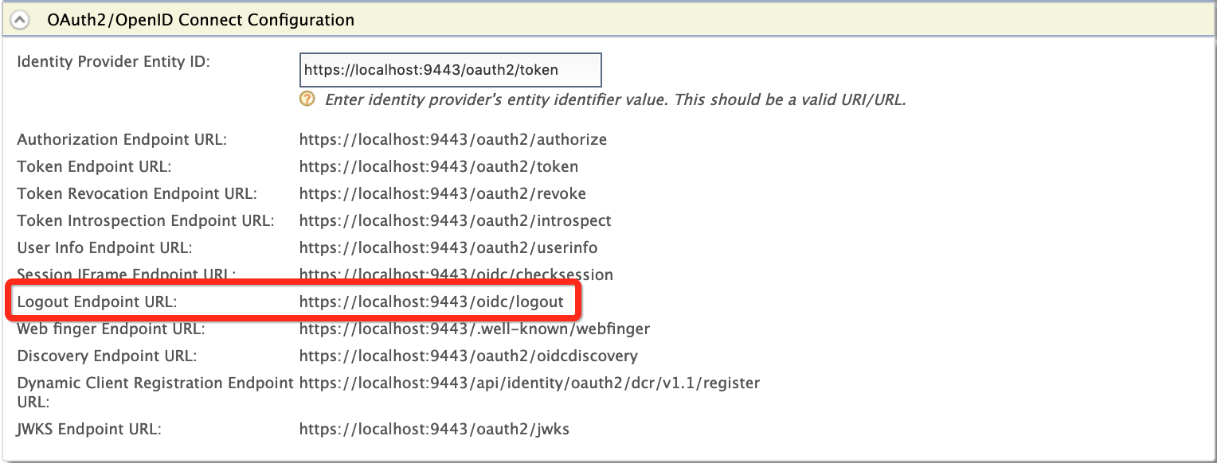Click the Identity Provider Entity ID label
The height and width of the screenshot is (463, 1217).
(113, 62)
